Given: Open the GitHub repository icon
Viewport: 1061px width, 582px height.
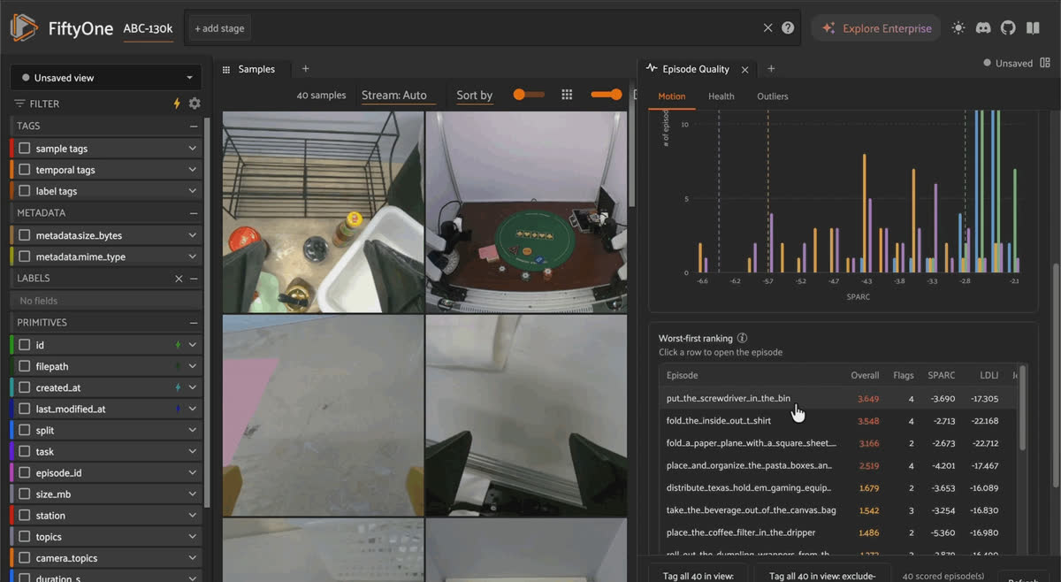Looking at the screenshot, I should 1008,28.
